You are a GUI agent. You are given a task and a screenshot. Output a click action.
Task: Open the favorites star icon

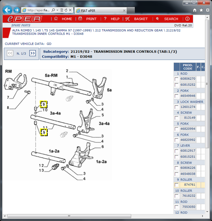coord(201,10)
